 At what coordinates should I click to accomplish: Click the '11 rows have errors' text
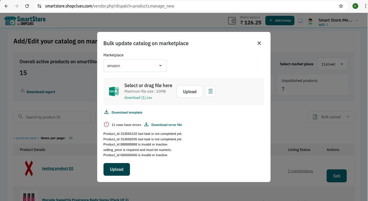tap(126, 125)
